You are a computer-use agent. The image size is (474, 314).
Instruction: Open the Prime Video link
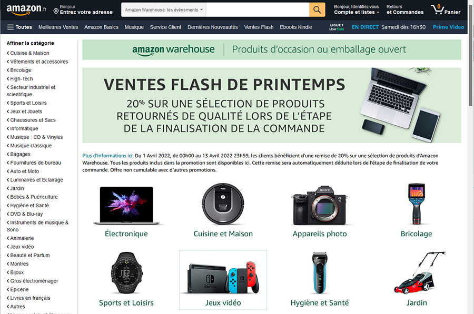click(x=448, y=27)
